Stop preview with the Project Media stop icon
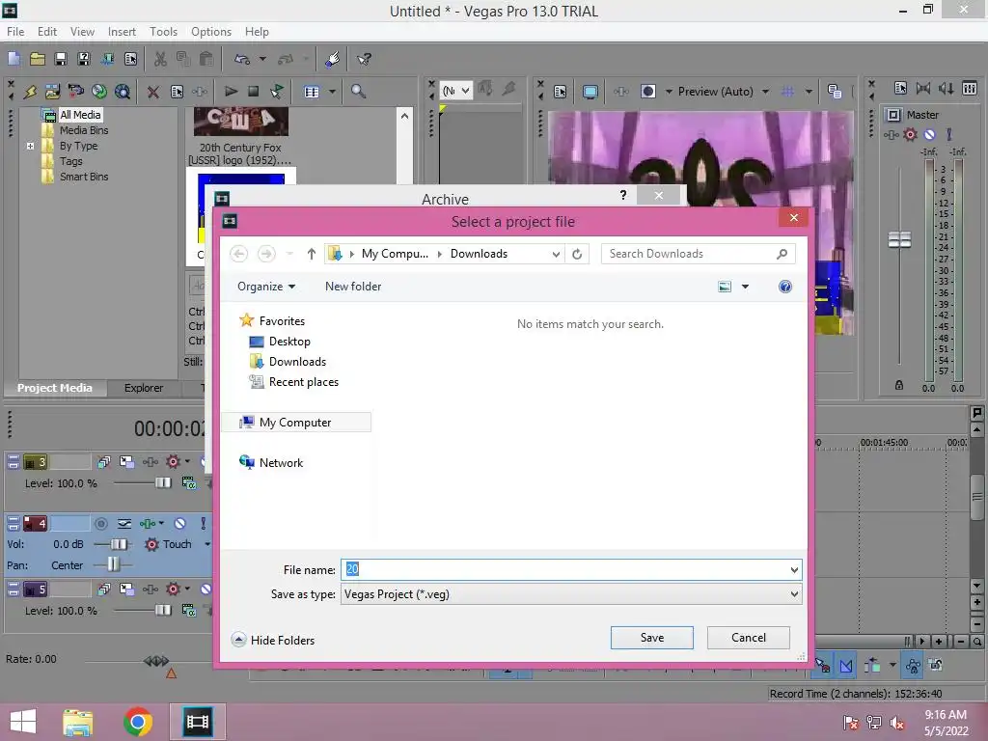Image resolution: width=988 pixels, height=741 pixels. [254, 92]
